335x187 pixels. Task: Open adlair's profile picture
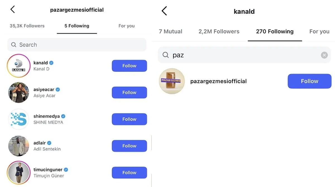(19, 146)
